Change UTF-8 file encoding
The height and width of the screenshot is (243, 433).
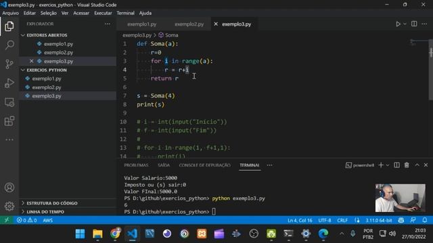(325, 220)
